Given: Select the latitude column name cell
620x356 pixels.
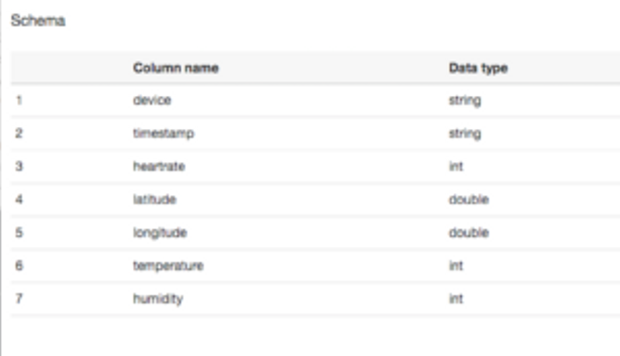Looking at the screenshot, I should 155,199.
